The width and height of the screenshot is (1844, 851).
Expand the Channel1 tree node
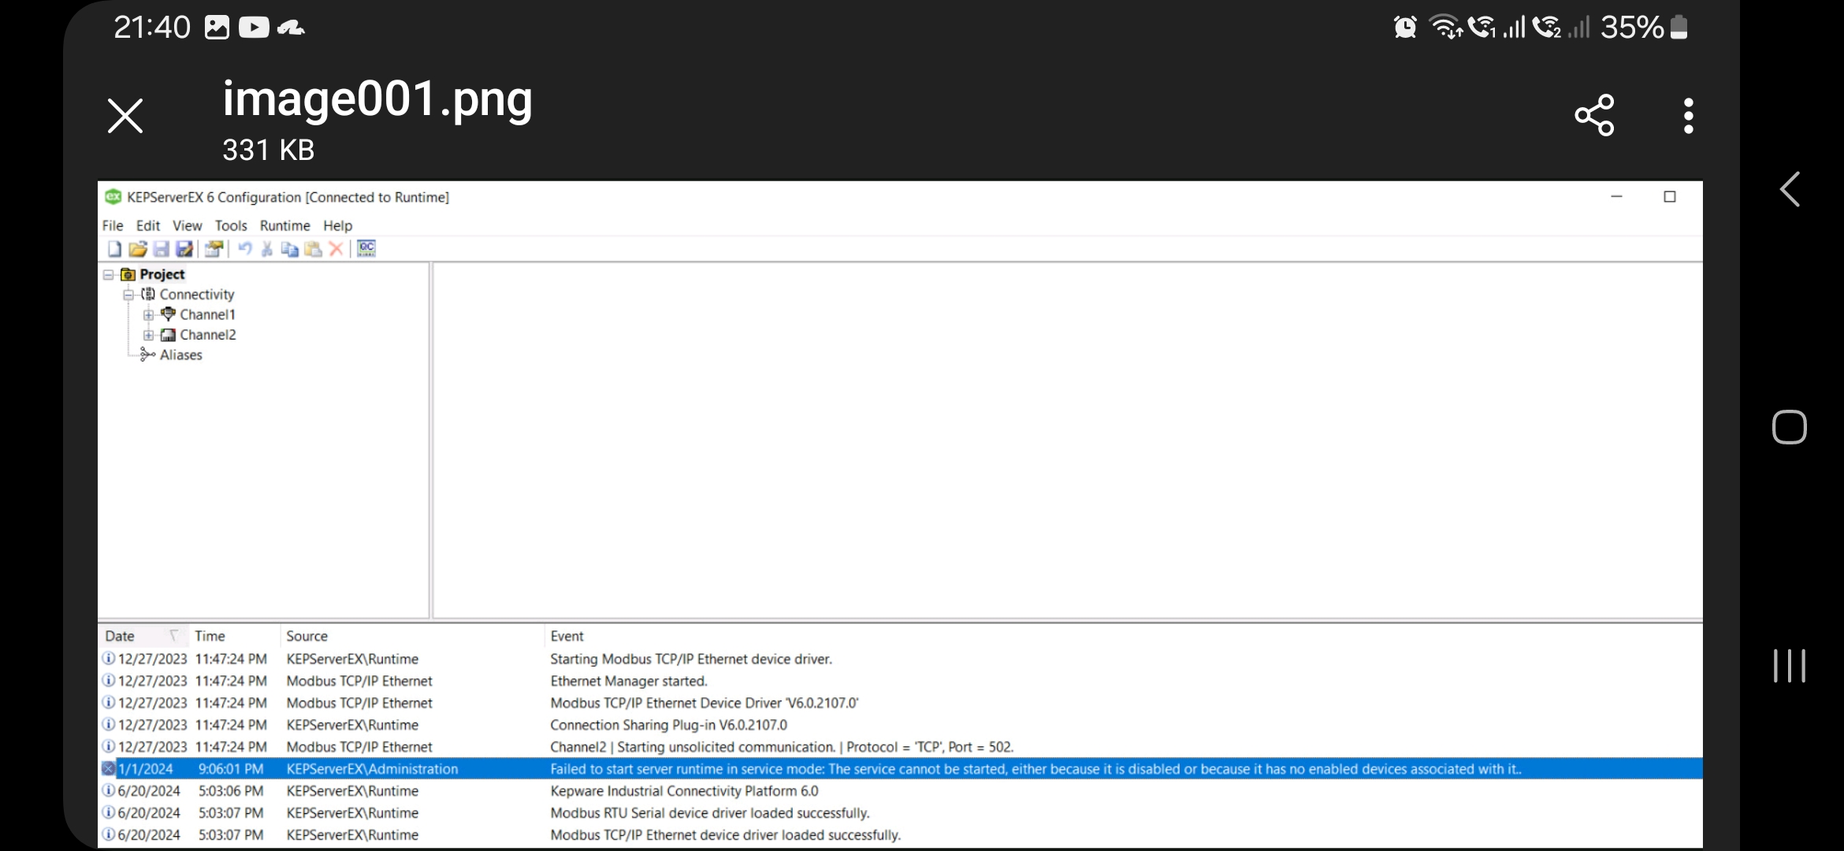pyautogui.click(x=149, y=314)
